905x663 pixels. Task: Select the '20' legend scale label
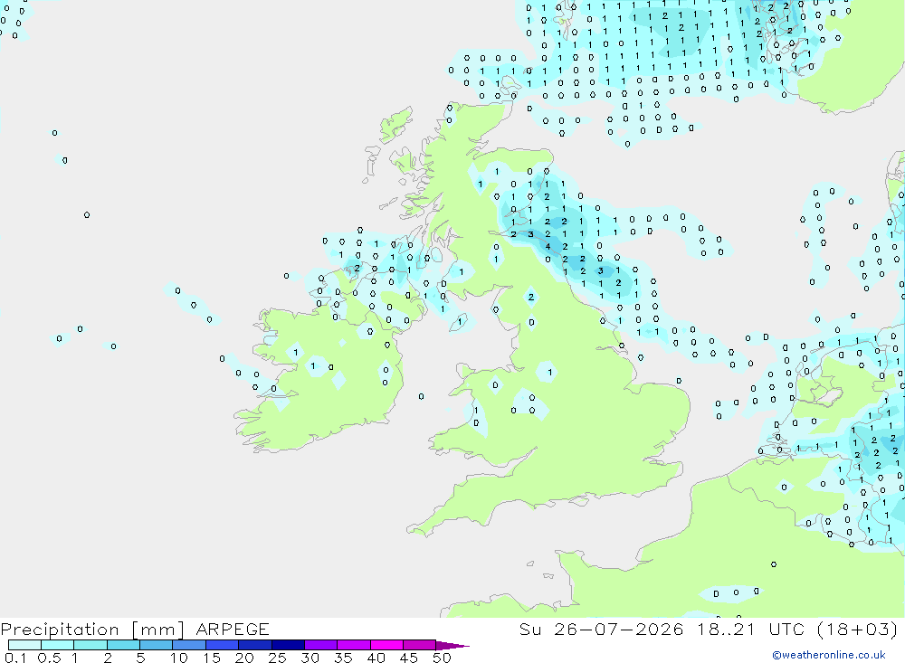(244, 658)
